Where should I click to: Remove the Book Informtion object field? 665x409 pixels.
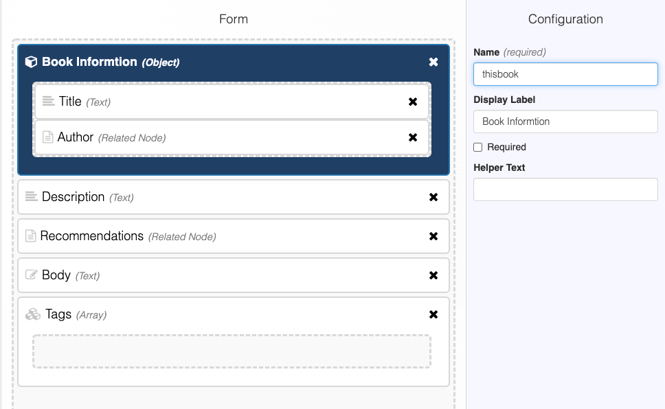point(433,62)
